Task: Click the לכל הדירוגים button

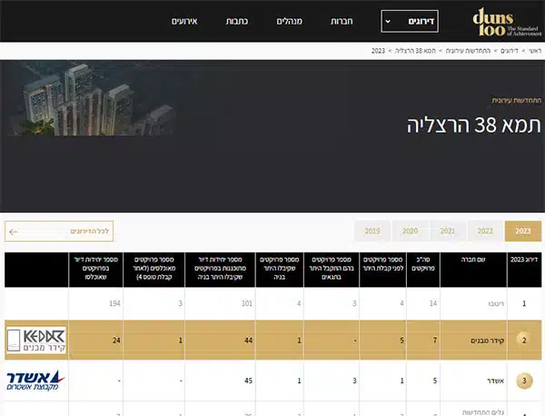Action: click(59, 231)
